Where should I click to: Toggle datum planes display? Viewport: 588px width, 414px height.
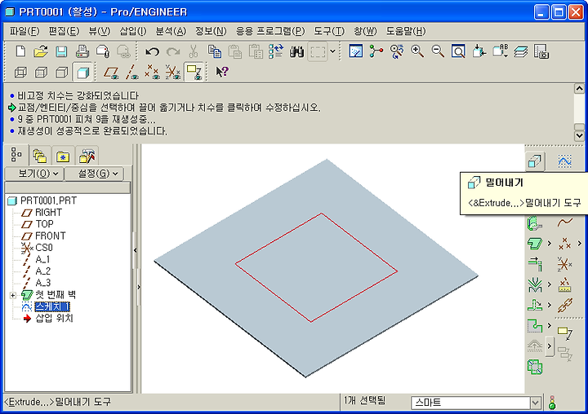point(111,72)
